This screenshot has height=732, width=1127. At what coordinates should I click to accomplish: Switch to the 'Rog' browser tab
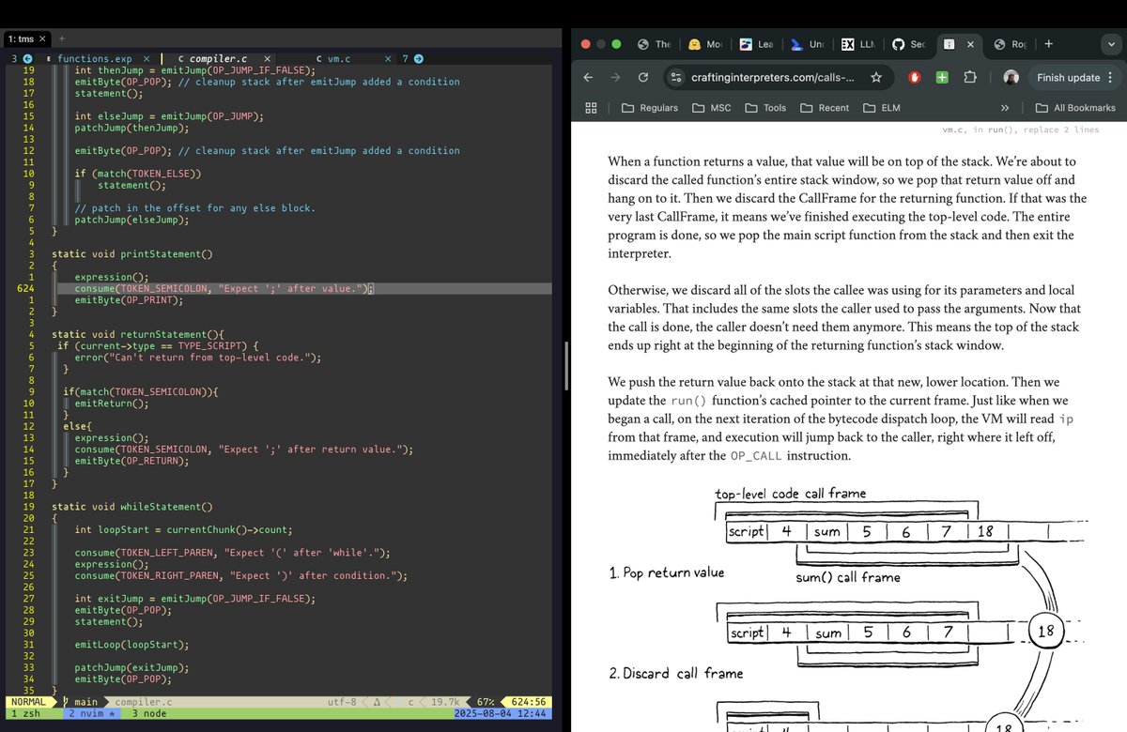click(1010, 44)
